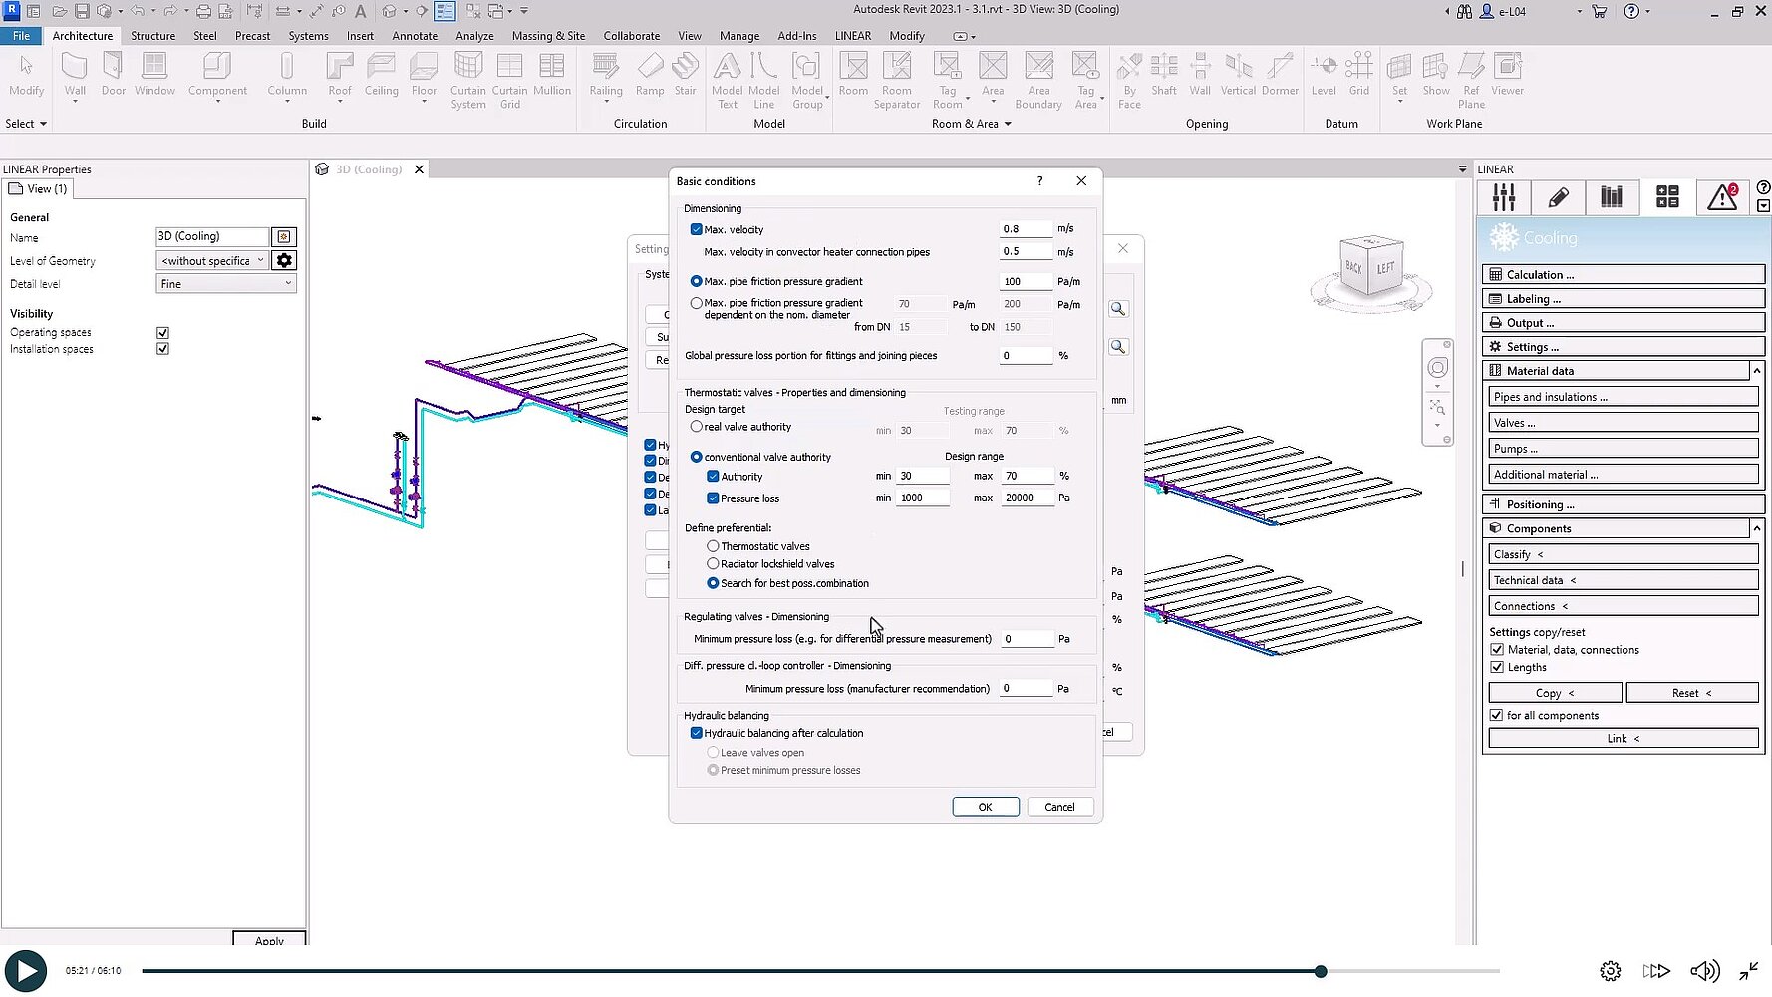
Task: Open the LINEAR menu tab
Action: tap(853, 35)
